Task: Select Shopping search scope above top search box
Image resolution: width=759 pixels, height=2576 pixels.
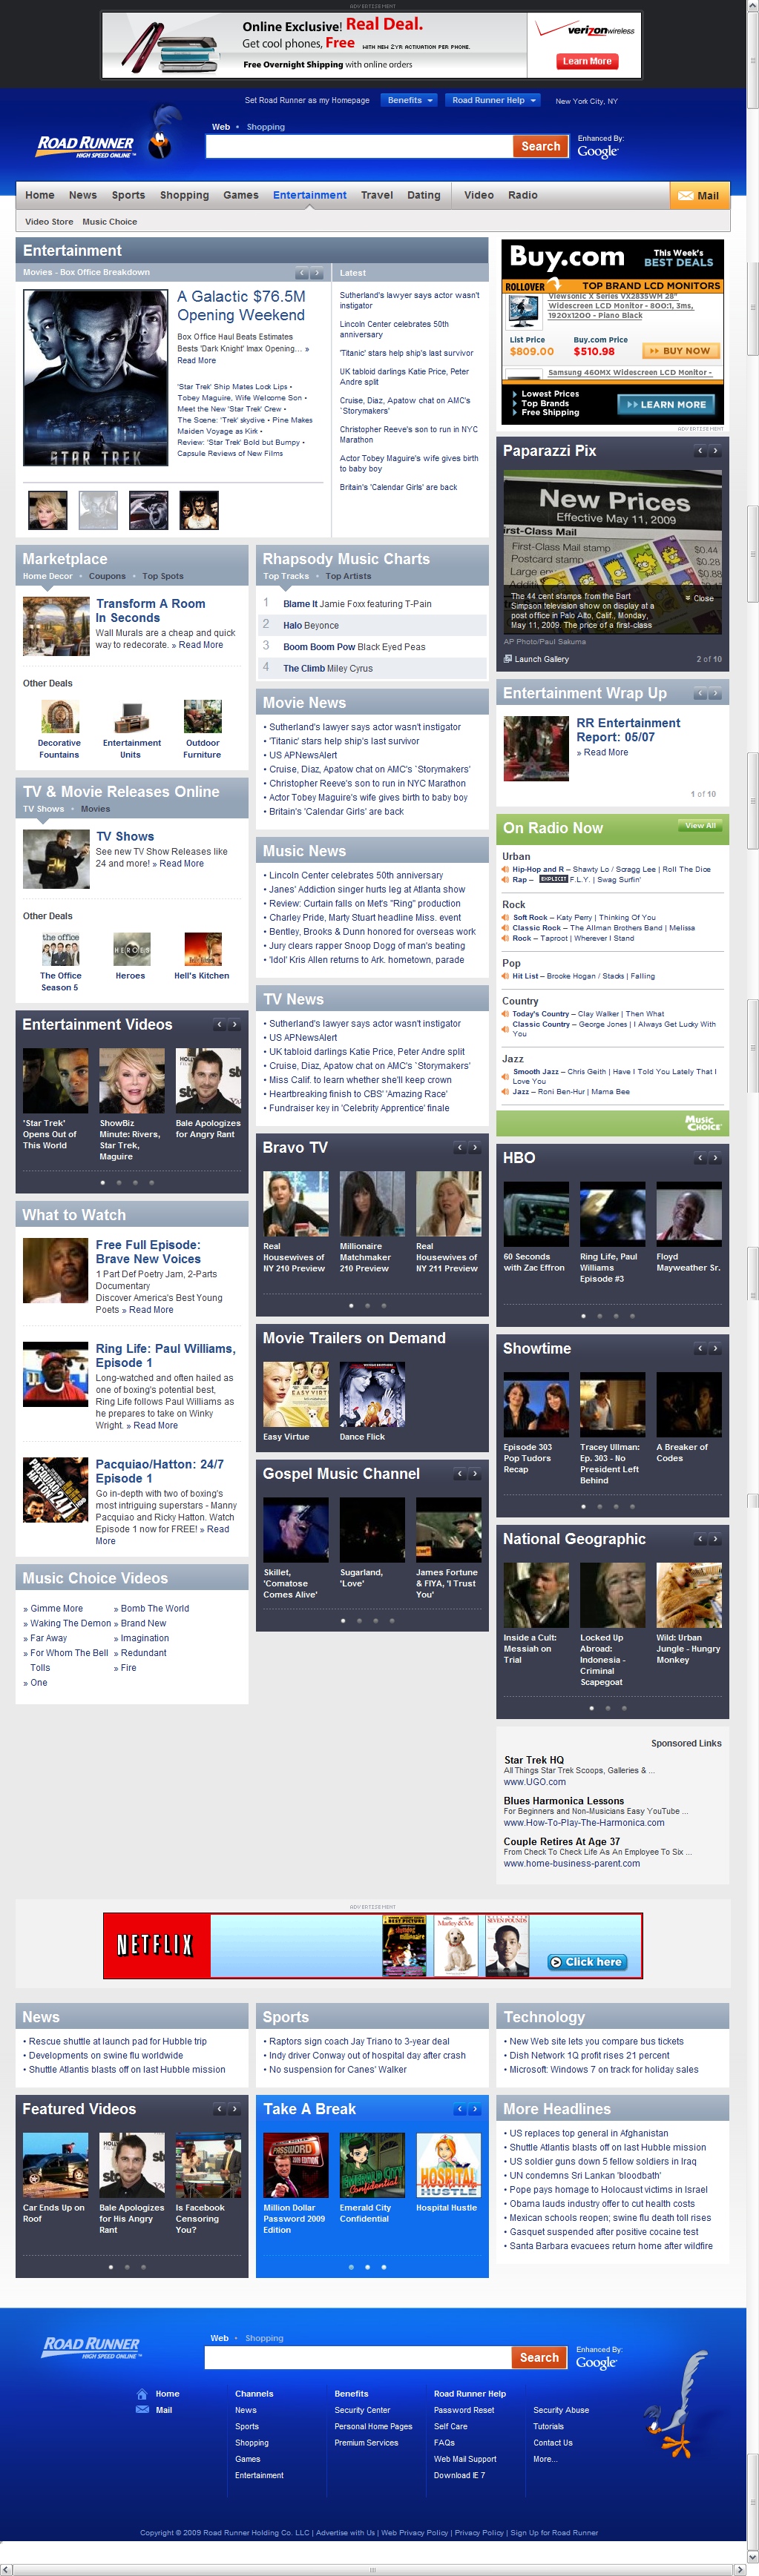Action: (266, 127)
